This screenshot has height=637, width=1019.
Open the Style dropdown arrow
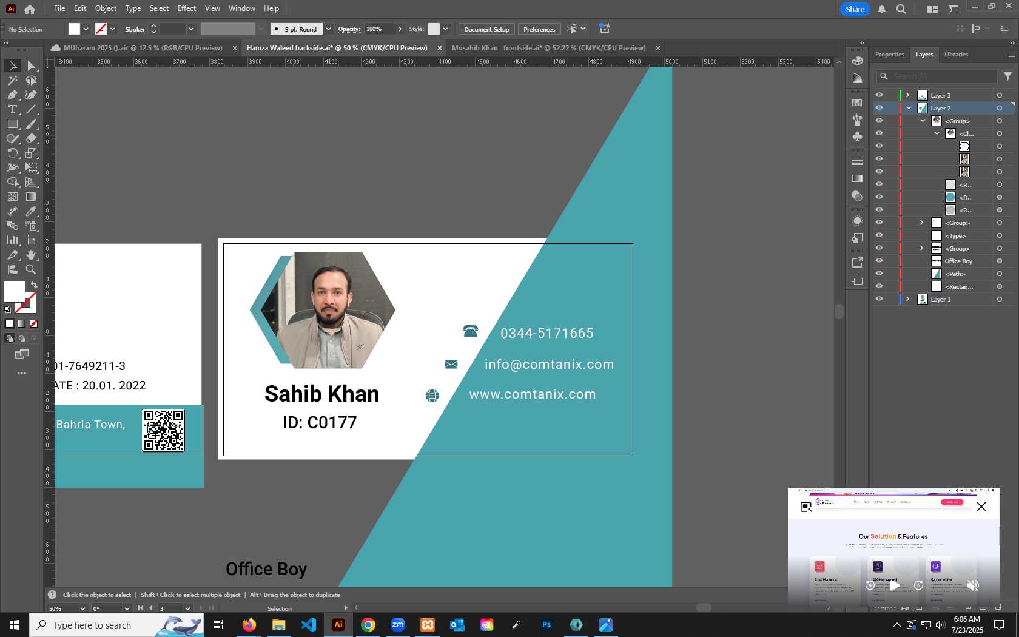pyautogui.click(x=445, y=29)
